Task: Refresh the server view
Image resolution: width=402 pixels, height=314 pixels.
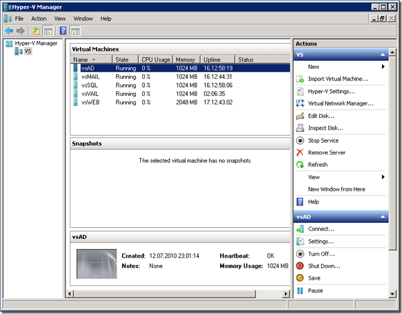Action: pyautogui.click(x=317, y=165)
